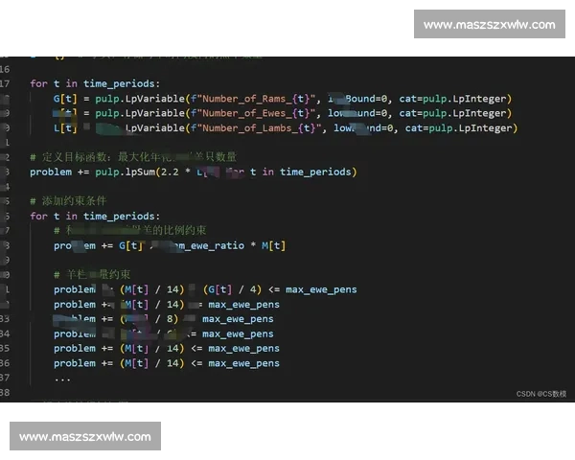The image size is (575, 460).
Task: Click line number 17 in the gutter
Action: [x=6, y=83]
